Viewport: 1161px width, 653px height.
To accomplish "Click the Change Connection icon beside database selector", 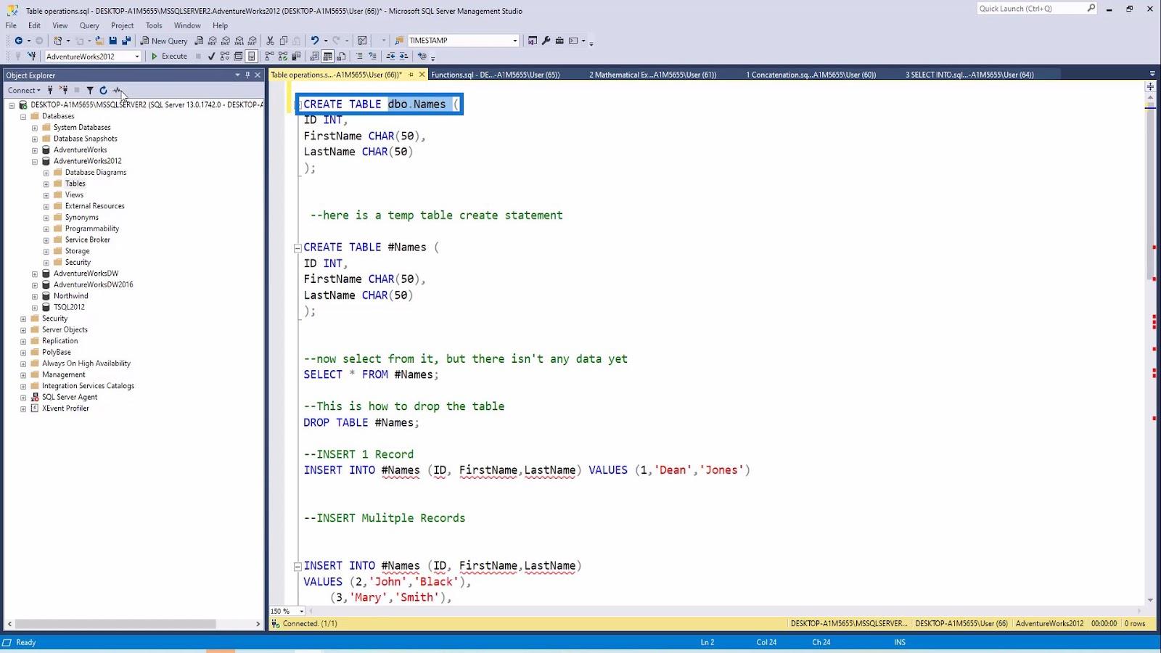I will pos(32,56).
